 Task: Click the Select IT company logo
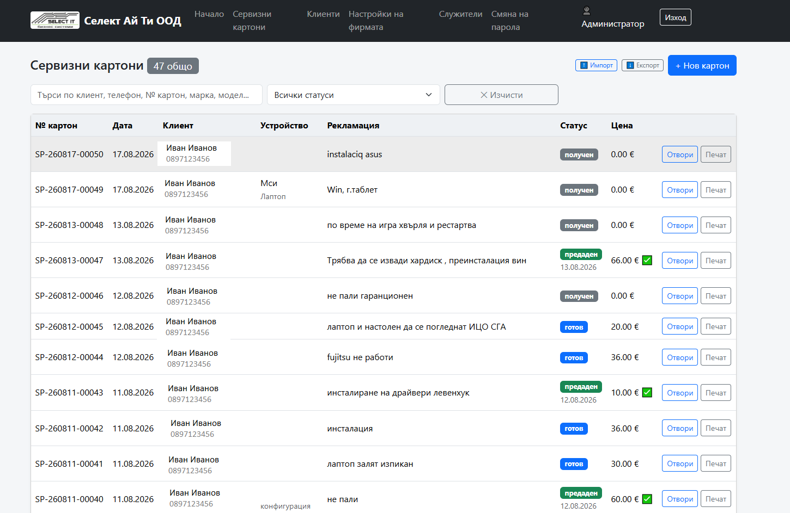(x=54, y=21)
